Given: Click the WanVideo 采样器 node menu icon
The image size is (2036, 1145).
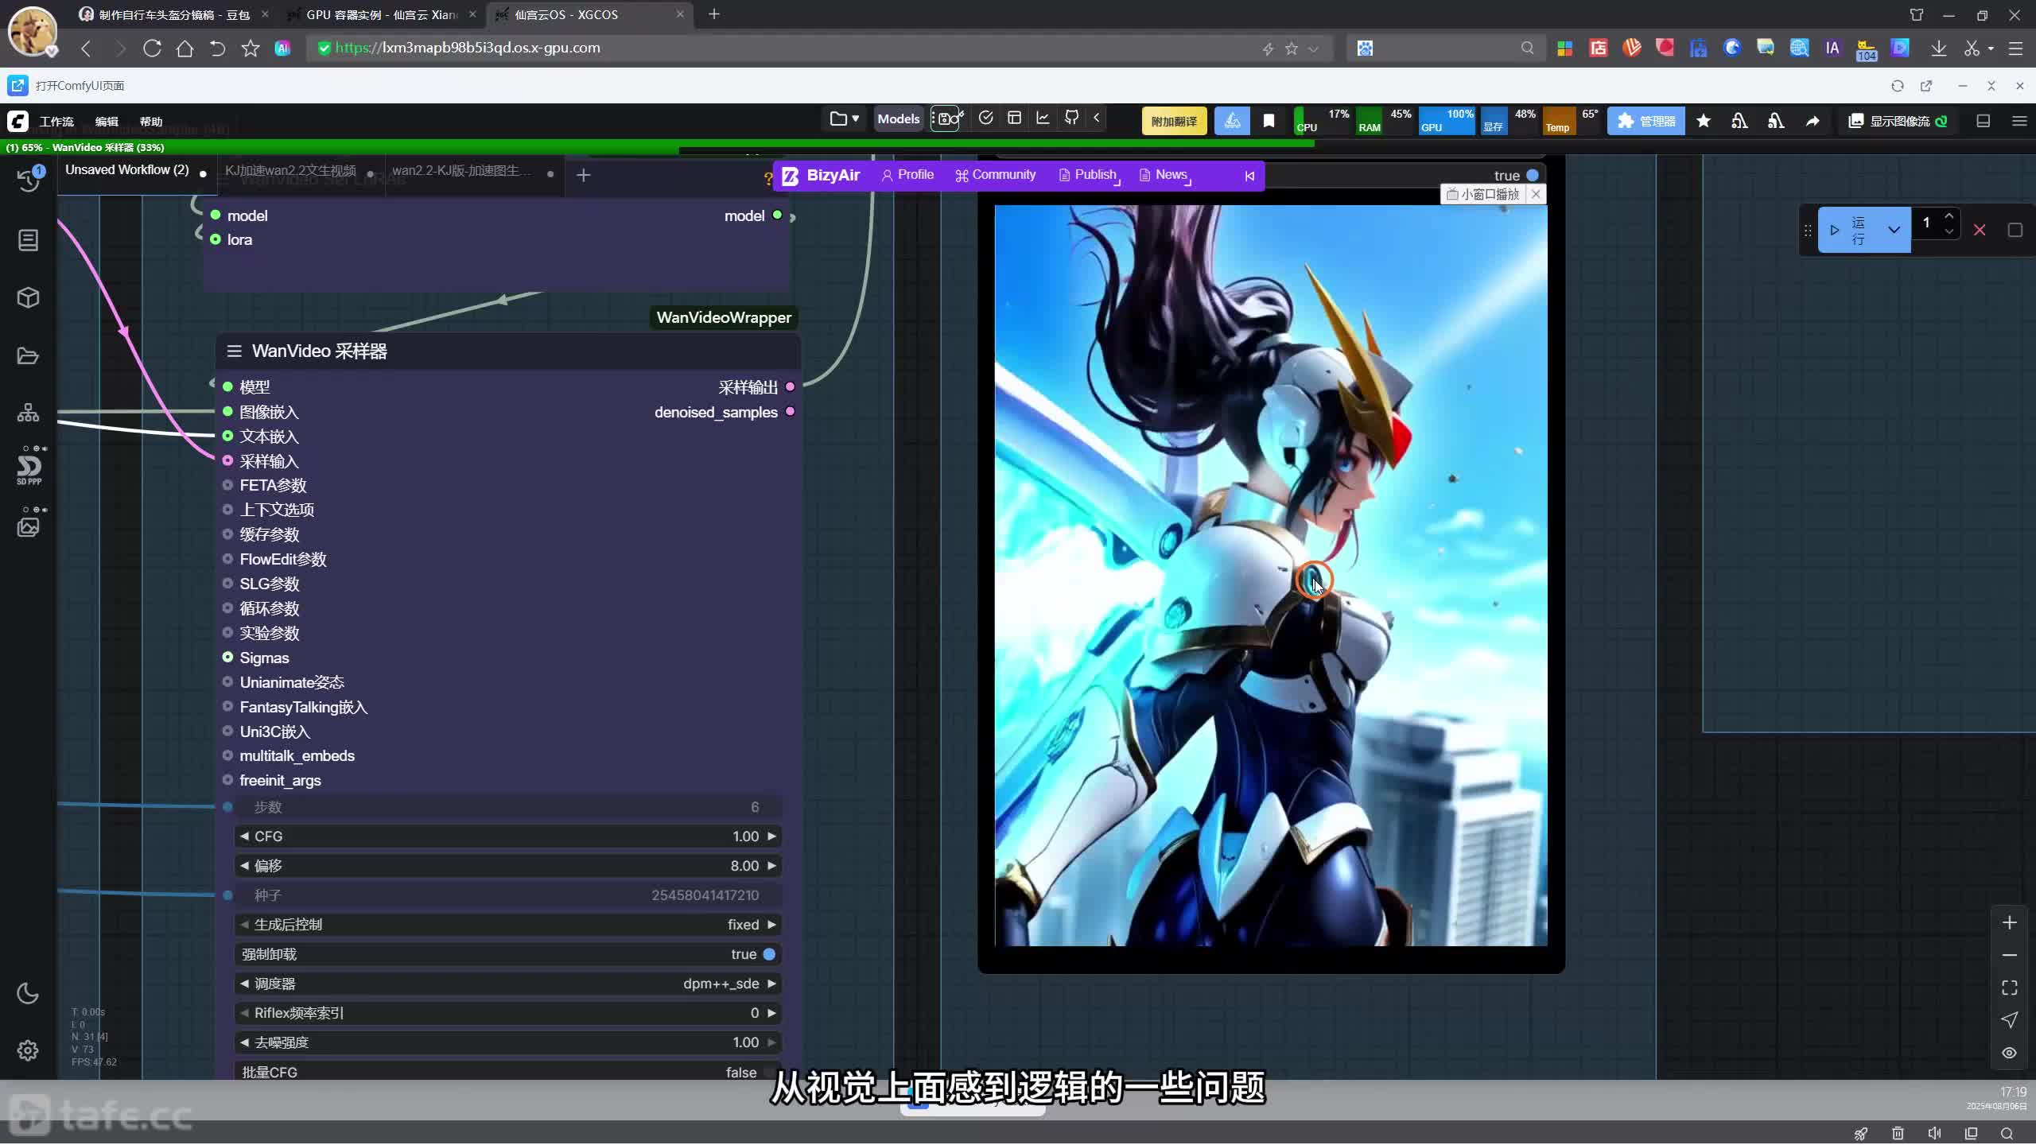Looking at the screenshot, I should [x=234, y=351].
